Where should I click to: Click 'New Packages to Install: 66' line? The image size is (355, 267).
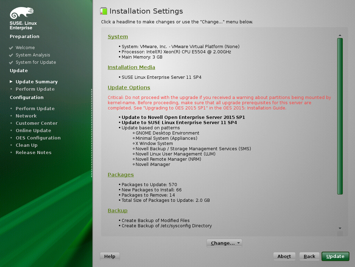pyautogui.click(x=151, y=190)
